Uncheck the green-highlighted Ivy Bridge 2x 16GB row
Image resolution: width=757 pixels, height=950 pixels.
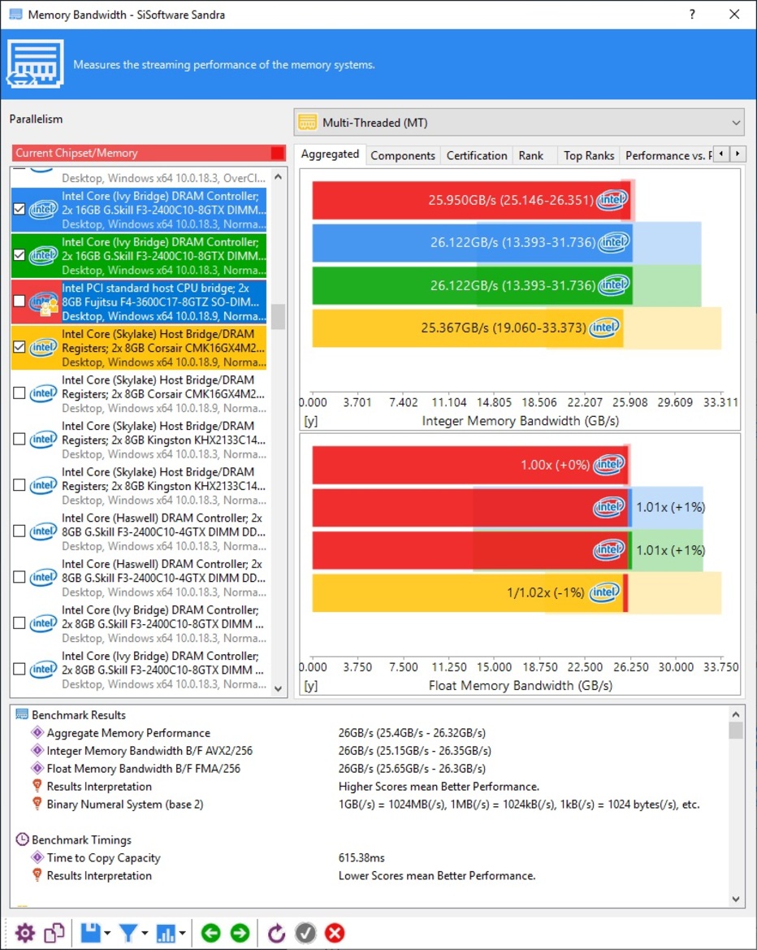click(19, 255)
